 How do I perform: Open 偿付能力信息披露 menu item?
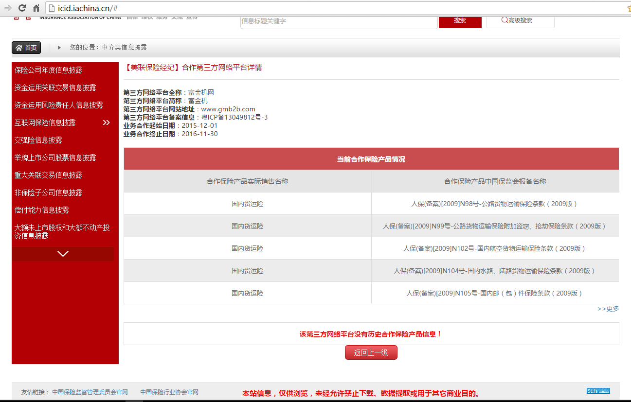[42, 210]
